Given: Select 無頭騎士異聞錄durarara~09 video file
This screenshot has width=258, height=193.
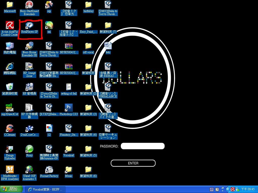Looking at the screenshot, I should pos(49,153).
